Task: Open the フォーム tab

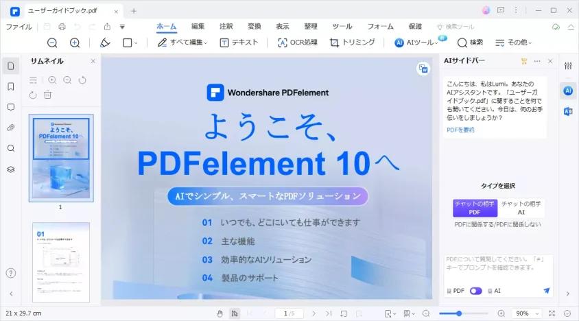Action: coord(380,26)
